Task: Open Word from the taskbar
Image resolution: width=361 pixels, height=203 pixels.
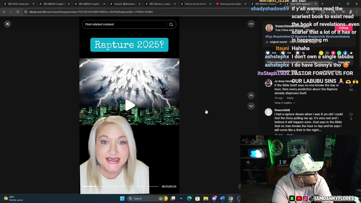Action: click(222, 198)
